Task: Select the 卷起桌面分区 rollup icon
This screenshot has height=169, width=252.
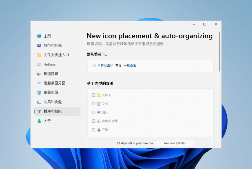Action: [39, 83]
